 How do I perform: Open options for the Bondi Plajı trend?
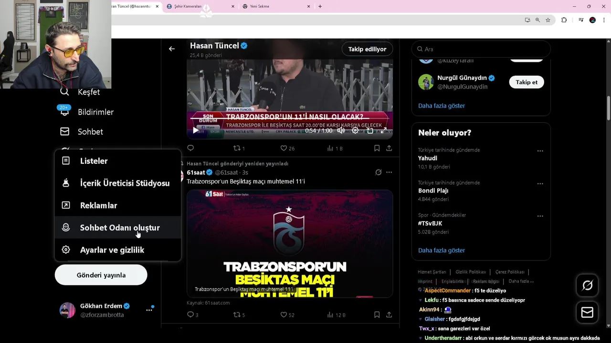(540, 183)
